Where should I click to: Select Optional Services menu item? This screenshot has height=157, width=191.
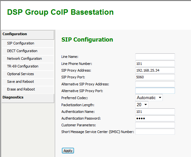(28, 74)
